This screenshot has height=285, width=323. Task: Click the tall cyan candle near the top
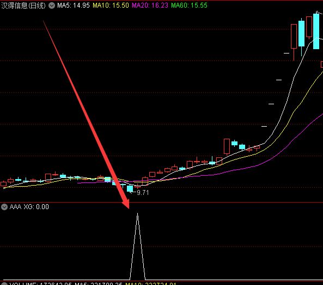pos(316,31)
